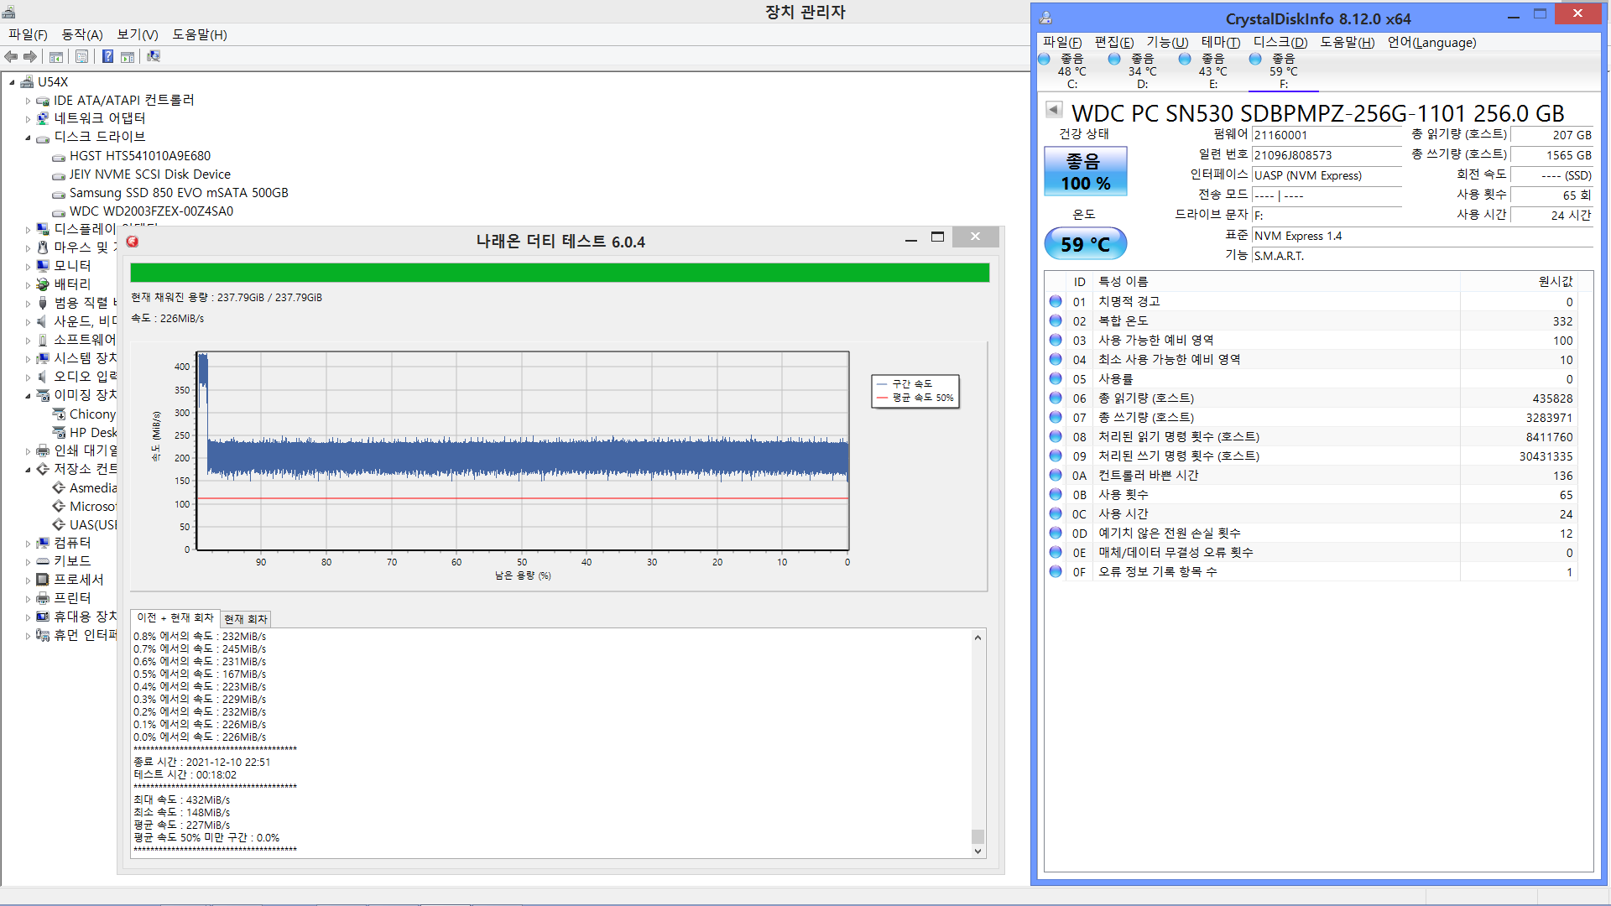Select WDC WD2003FZEX-00Z4SA0 drive entry
This screenshot has height=906, width=1611.
[151, 211]
